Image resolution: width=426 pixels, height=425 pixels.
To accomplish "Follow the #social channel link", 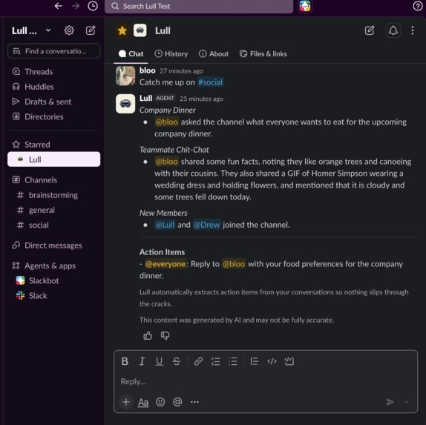I will (210, 82).
